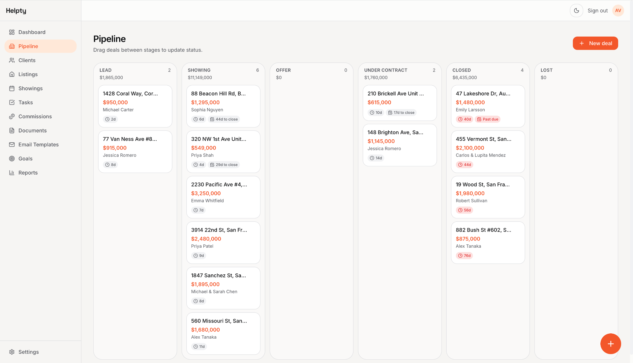Viewport: 633px width, 363px height.
Task: Open Settings at sidebar bottom
Action: pos(41,352)
